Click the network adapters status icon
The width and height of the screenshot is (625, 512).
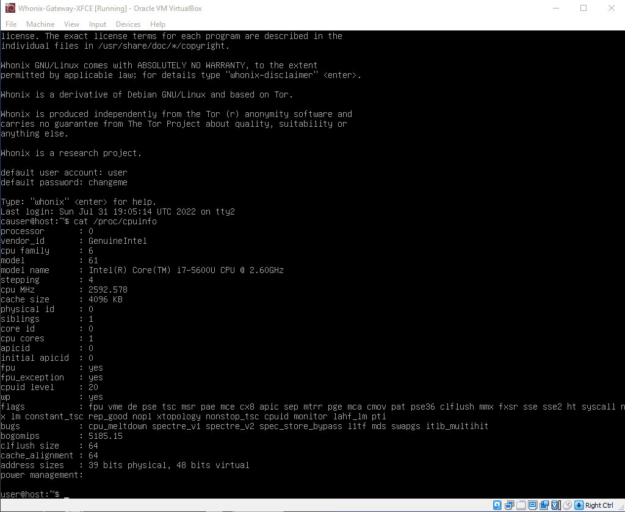(x=509, y=505)
